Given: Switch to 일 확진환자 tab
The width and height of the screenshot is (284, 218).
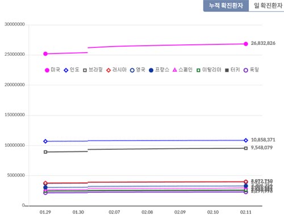Looking at the screenshot, I should pyautogui.click(x=266, y=6).
